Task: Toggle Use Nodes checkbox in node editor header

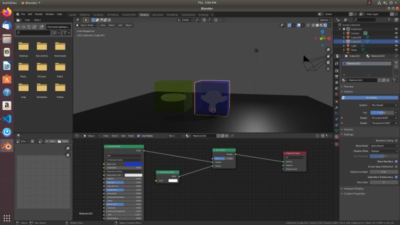Action: click(x=138, y=136)
